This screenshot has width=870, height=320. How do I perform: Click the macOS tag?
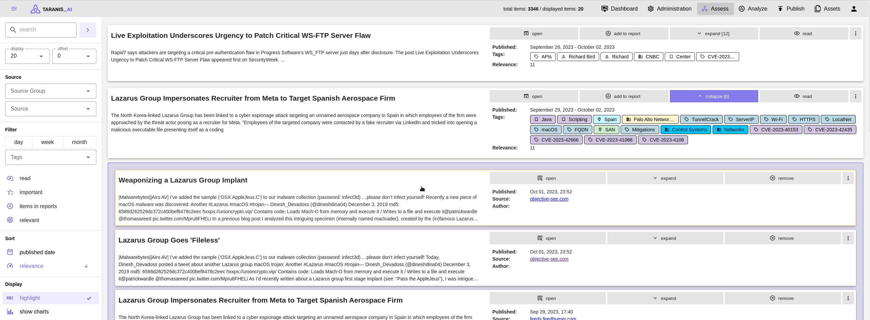546,130
